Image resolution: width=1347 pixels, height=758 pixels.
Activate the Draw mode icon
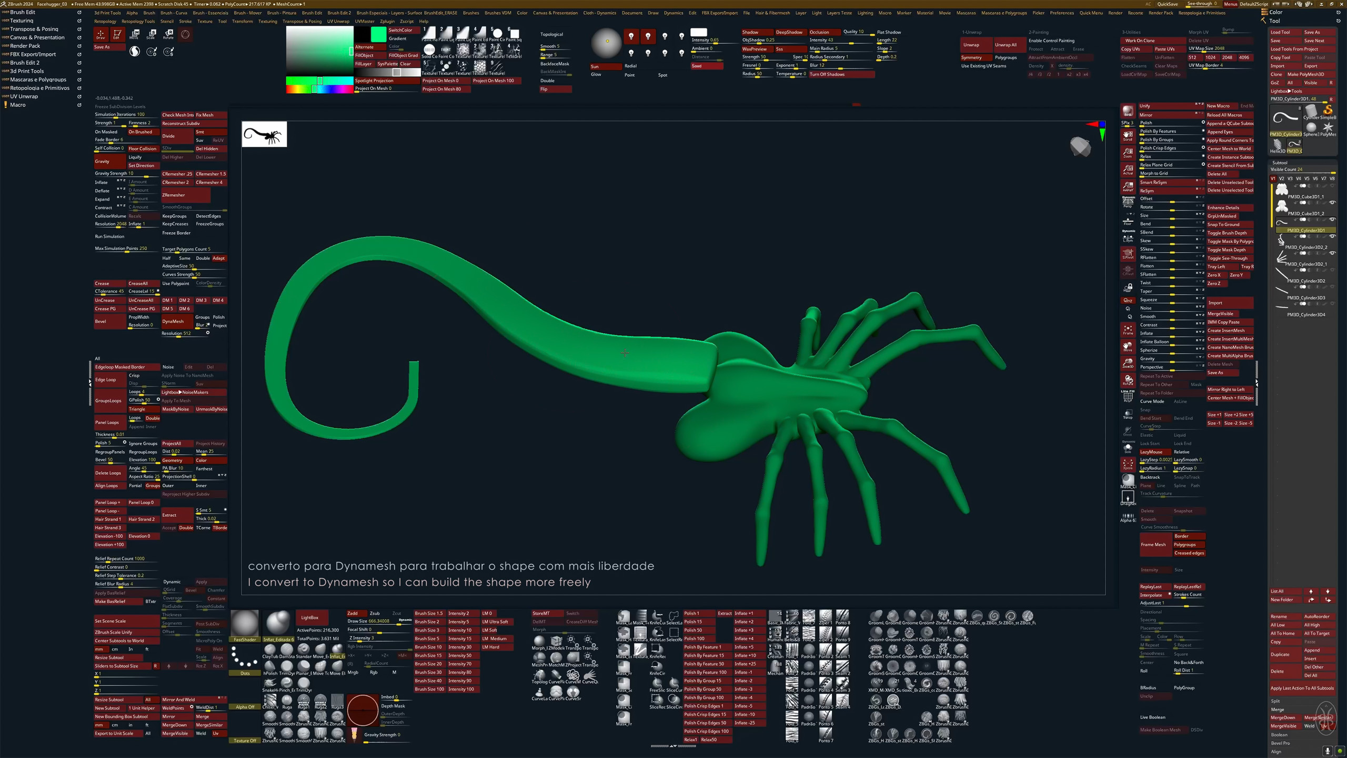pyautogui.click(x=100, y=35)
